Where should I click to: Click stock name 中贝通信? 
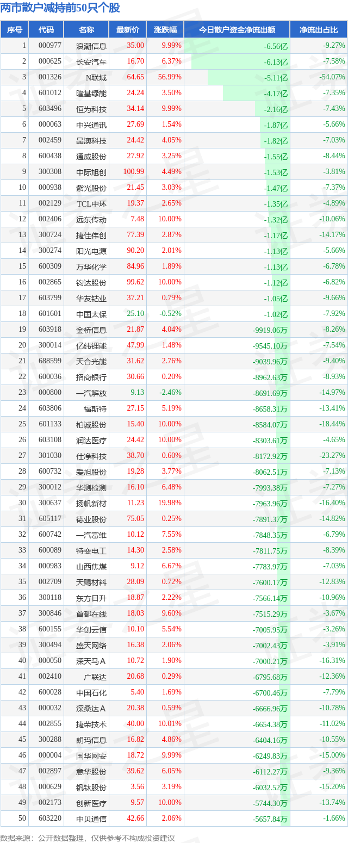pyautogui.click(x=91, y=819)
